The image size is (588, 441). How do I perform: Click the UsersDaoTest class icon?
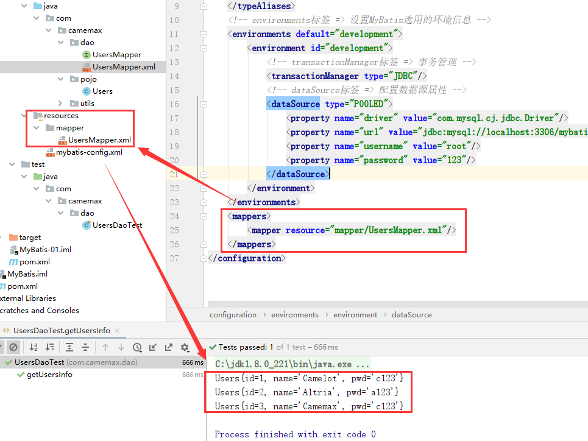87,225
